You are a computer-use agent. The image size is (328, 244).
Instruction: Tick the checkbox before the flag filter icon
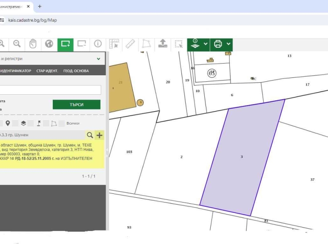click(31, 123)
